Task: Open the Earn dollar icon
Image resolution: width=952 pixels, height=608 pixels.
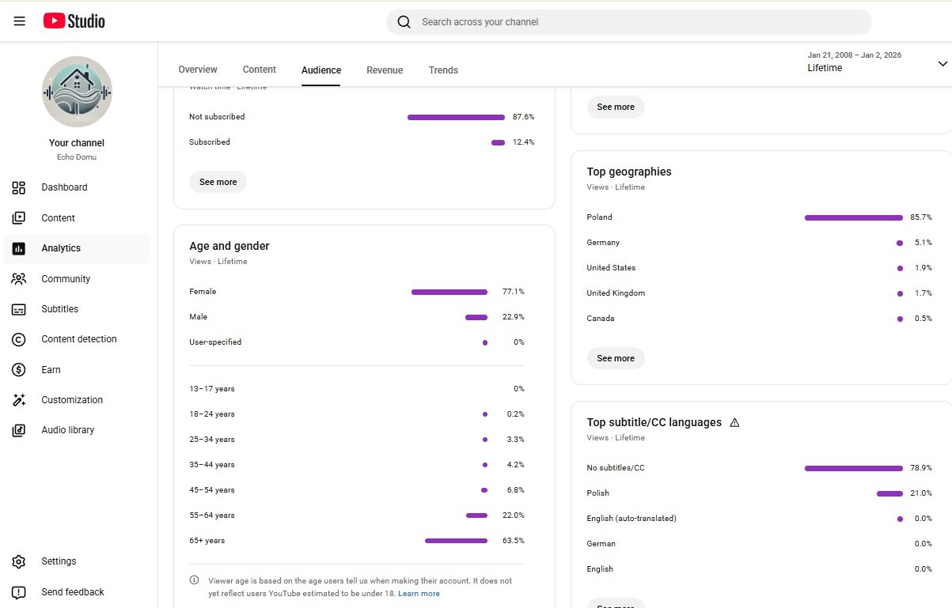Action: click(x=19, y=370)
